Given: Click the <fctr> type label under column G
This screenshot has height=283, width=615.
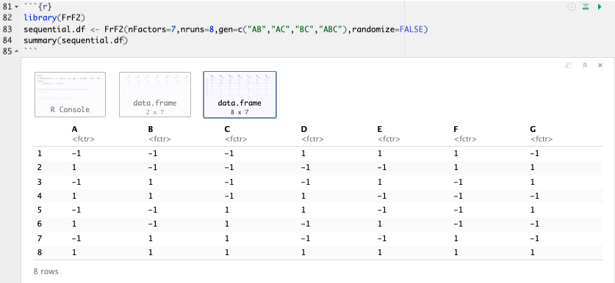Looking at the screenshot, I should point(542,139).
